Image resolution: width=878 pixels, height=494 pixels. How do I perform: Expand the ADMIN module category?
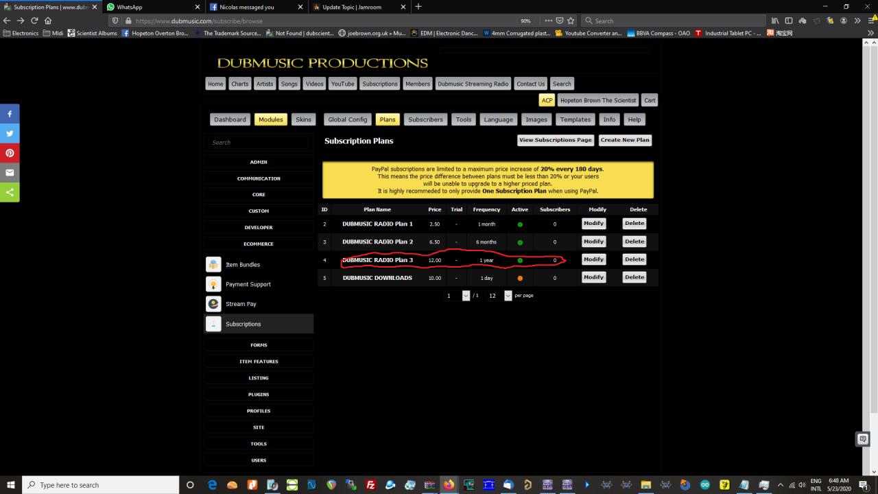(259, 162)
